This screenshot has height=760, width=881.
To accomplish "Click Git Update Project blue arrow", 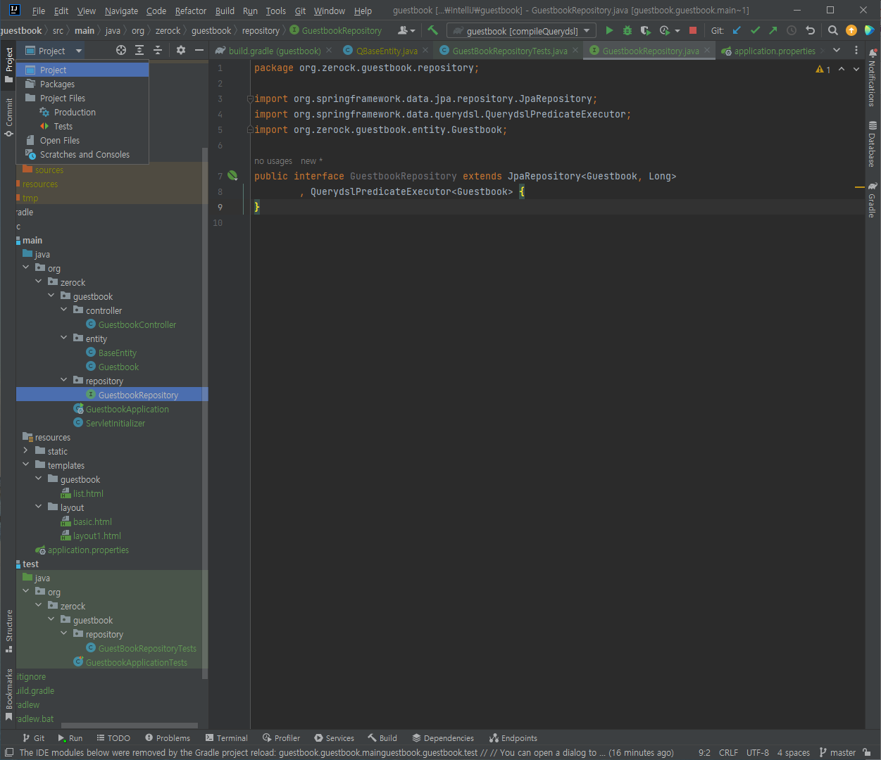I will click(x=737, y=30).
